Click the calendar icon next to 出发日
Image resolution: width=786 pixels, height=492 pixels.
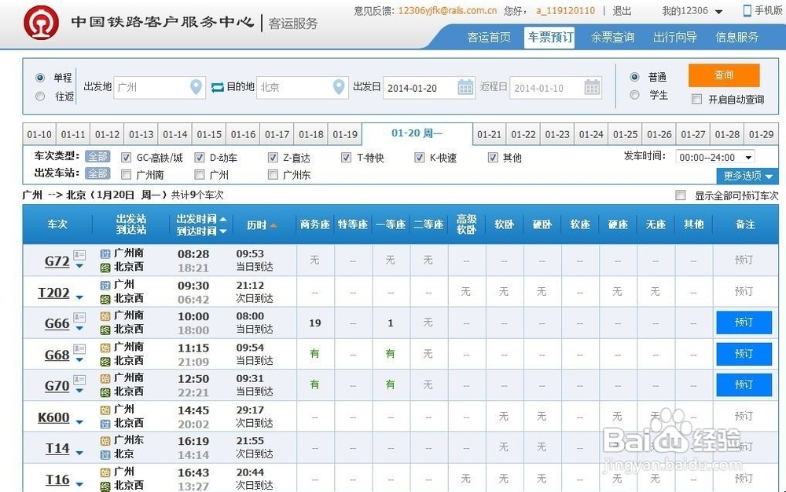[465, 88]
